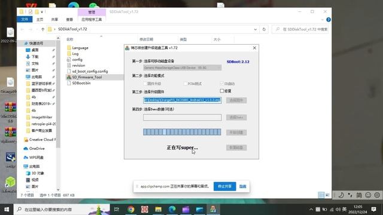Click IME settings gear on floating toolbar
This screenshot has width=383, height=215.
pos(377,195)
